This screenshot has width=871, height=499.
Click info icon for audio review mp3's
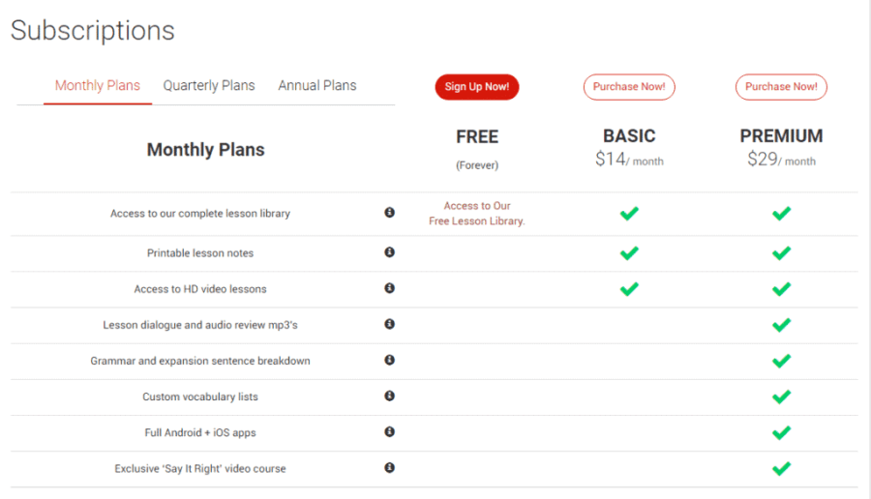click(389, 324)
